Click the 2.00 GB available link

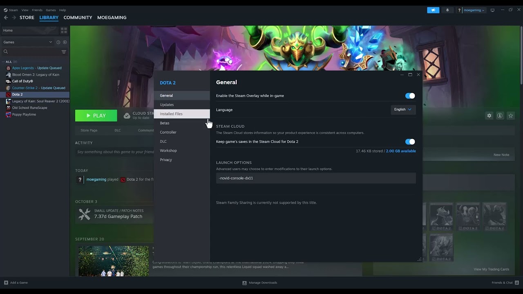click(x=401, y=151)
